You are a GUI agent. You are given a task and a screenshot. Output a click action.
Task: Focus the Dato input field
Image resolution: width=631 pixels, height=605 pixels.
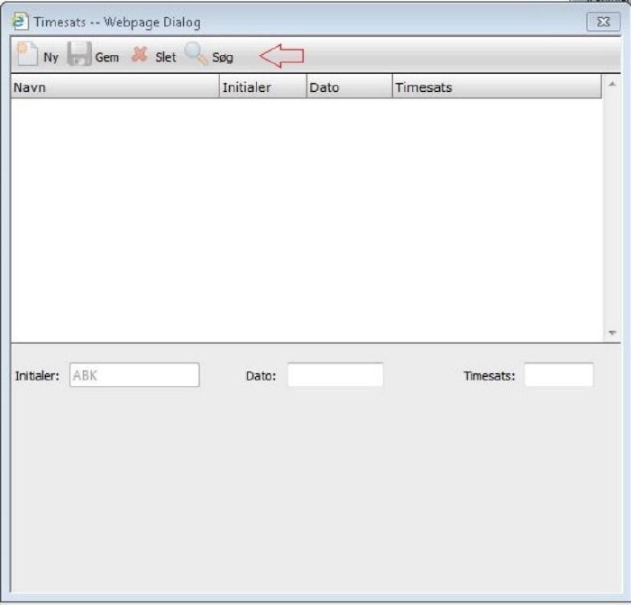[335, 375]
